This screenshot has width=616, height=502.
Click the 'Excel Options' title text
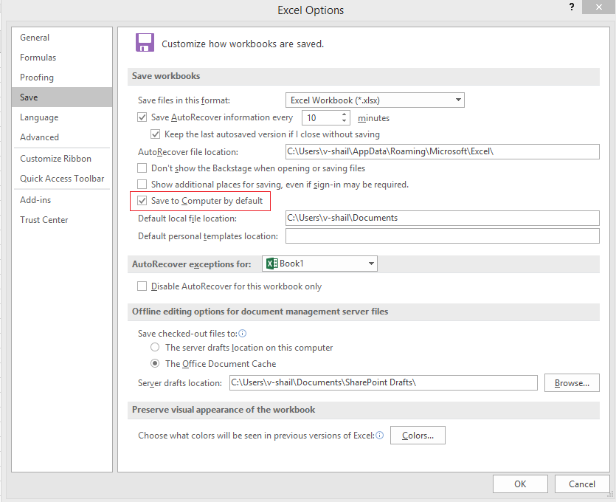[x=311, y=10]
